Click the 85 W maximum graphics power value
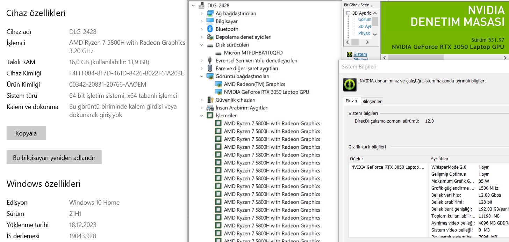 (x=484, y=181)
